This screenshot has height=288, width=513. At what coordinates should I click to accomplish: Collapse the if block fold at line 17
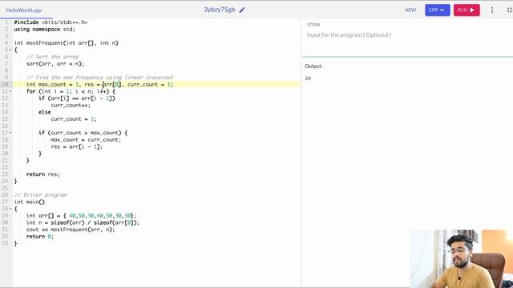10,133
